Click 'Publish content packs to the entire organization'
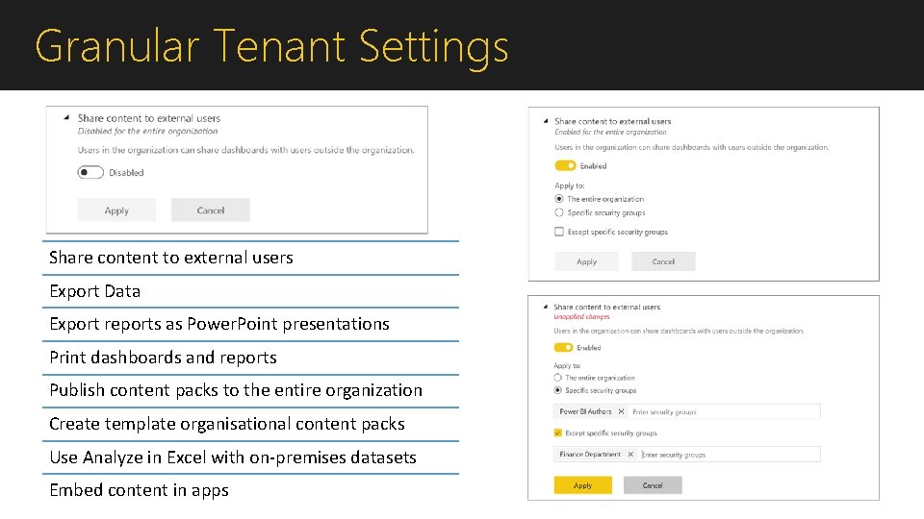The height and width of the screenshot is (519, 924). click(250, 391)
